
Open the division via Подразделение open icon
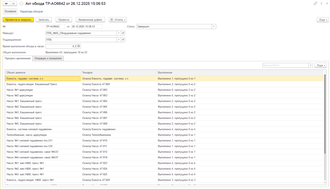coord(123,40)
